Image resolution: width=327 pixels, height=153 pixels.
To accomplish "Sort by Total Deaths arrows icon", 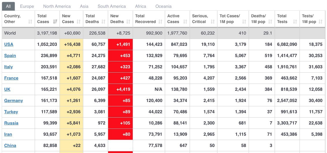I will tap(104, 22).
